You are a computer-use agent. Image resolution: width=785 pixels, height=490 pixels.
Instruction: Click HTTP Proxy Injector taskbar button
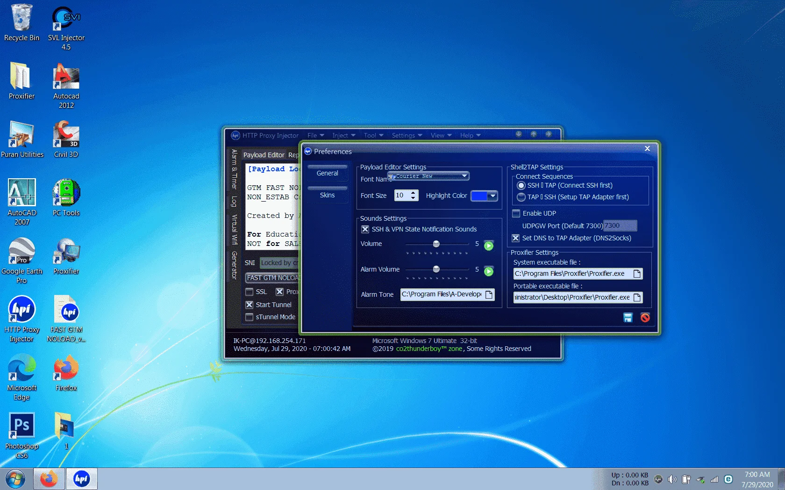tap(81, 479)
